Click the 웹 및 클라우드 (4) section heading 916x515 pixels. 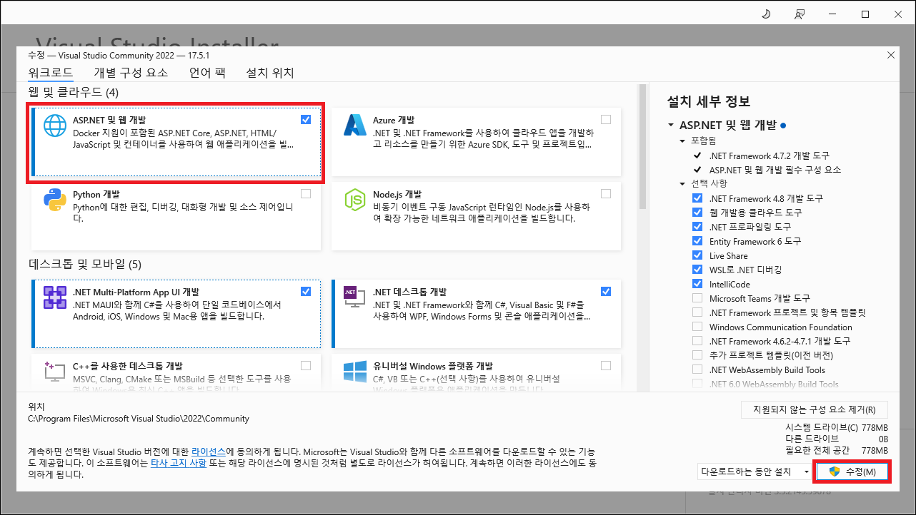click(x=73, y=93)
